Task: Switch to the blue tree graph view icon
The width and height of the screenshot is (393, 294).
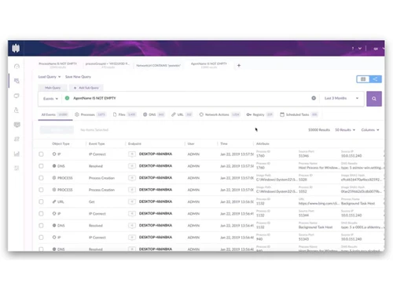Action: coord(375,79)
